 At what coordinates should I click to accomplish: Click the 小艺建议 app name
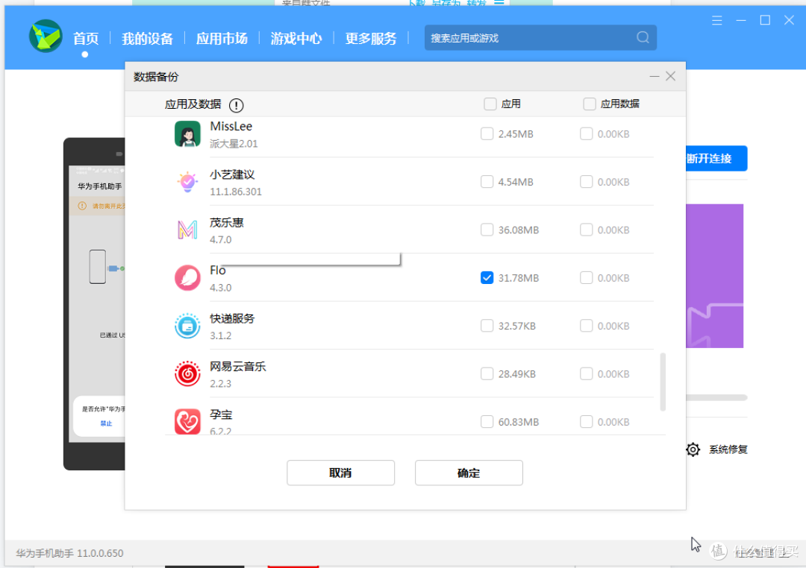(x=232, y=174)
